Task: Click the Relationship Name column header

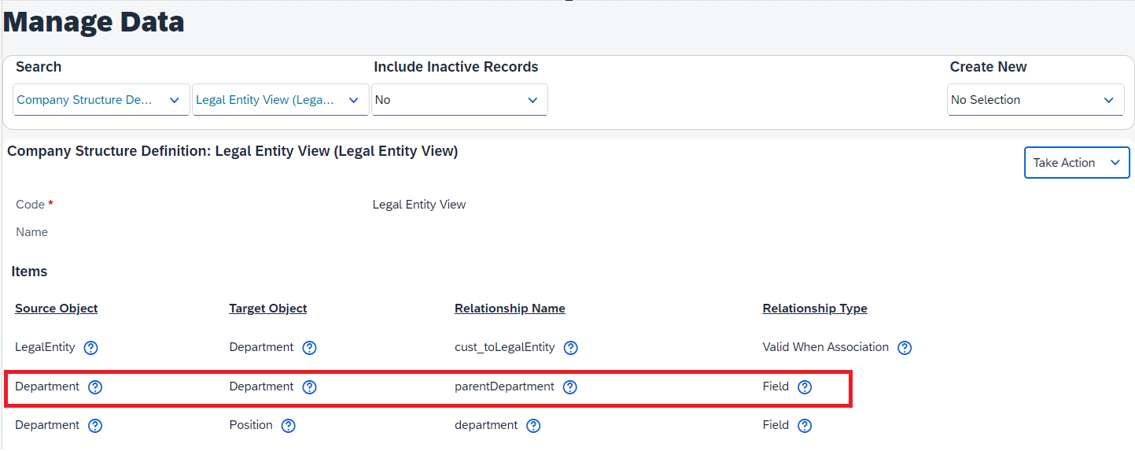Action: [510, 309]
